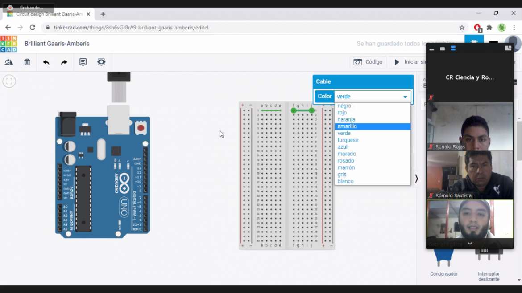Expand the components panel arrow
Screen dimensions: 522x293
tap(416, 178)
